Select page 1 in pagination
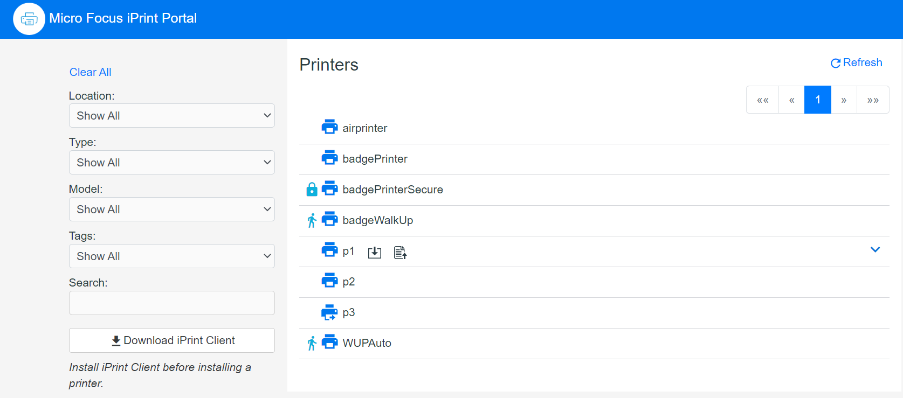Image resolution: width=903 pixels, height=398 pixels. (817, 100)
